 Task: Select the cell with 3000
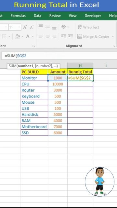pos(58,90)
